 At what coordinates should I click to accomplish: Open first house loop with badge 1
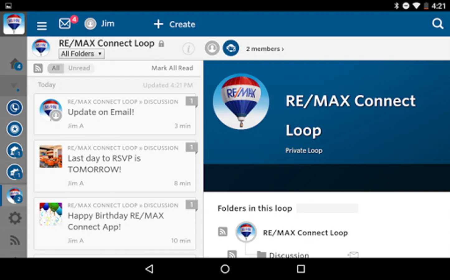[14, 151]
